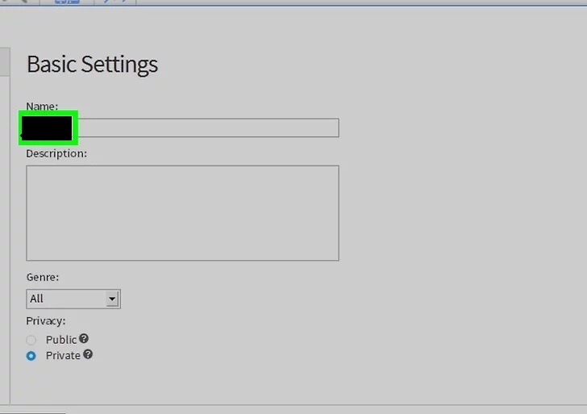The image size is (587, 414).
Task: Select the Public privacy radio button
Action: pos(31,341)
